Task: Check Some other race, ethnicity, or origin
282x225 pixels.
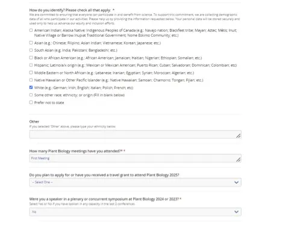Action: point(31,95)
